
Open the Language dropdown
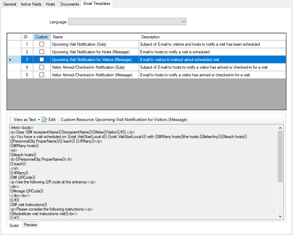pyautogui.click(x=127, y=22)
